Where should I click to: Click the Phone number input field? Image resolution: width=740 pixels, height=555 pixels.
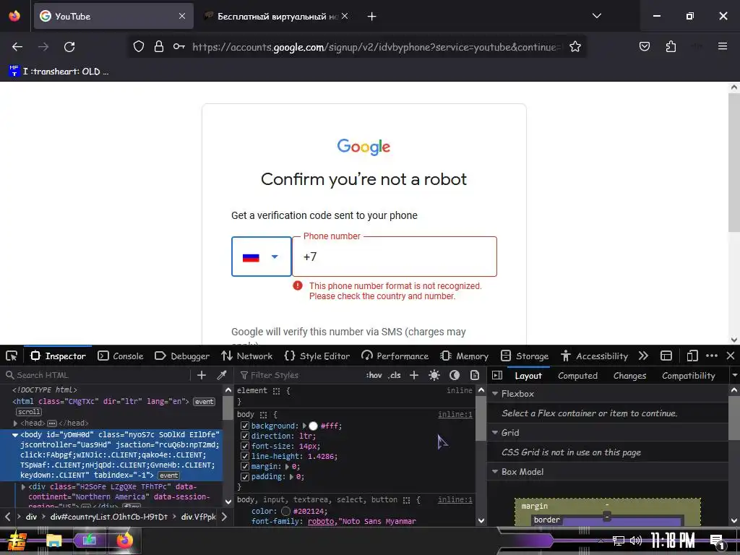[395, 257]
